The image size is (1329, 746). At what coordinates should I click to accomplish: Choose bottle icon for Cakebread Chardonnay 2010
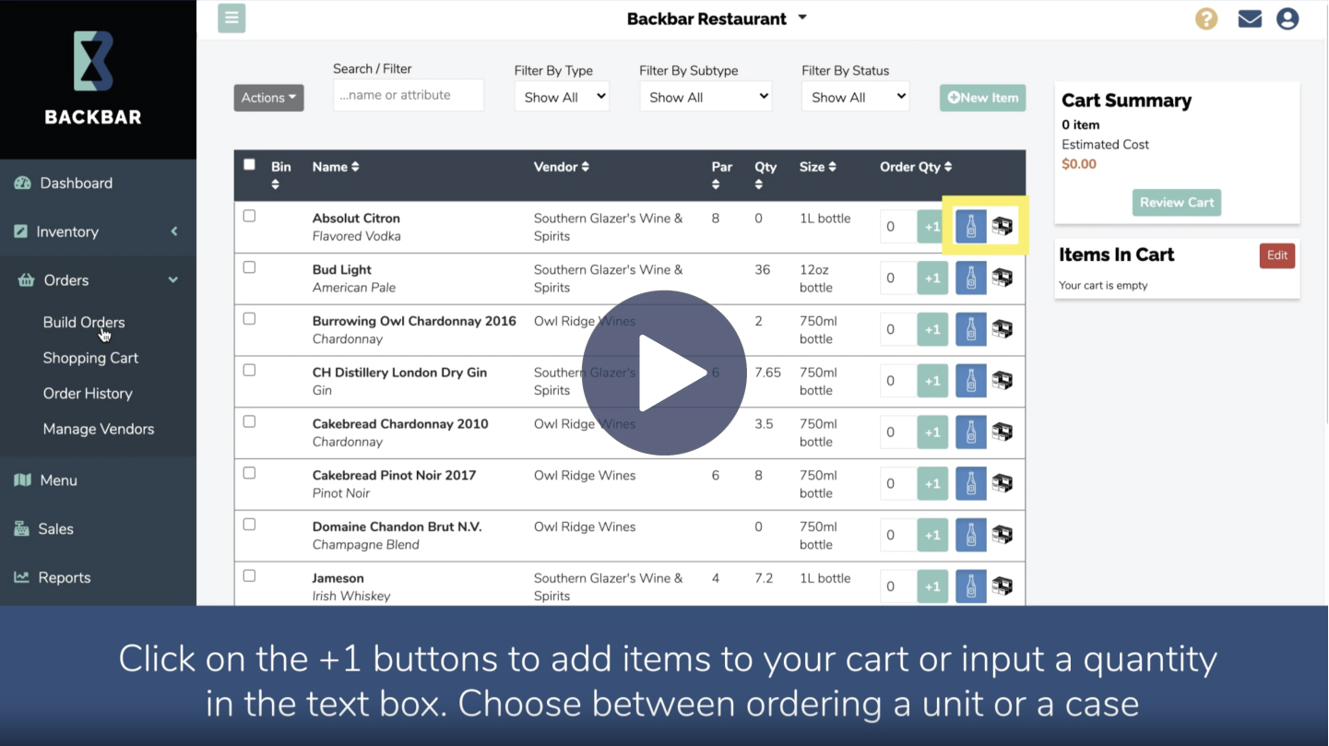coord(971,432)
